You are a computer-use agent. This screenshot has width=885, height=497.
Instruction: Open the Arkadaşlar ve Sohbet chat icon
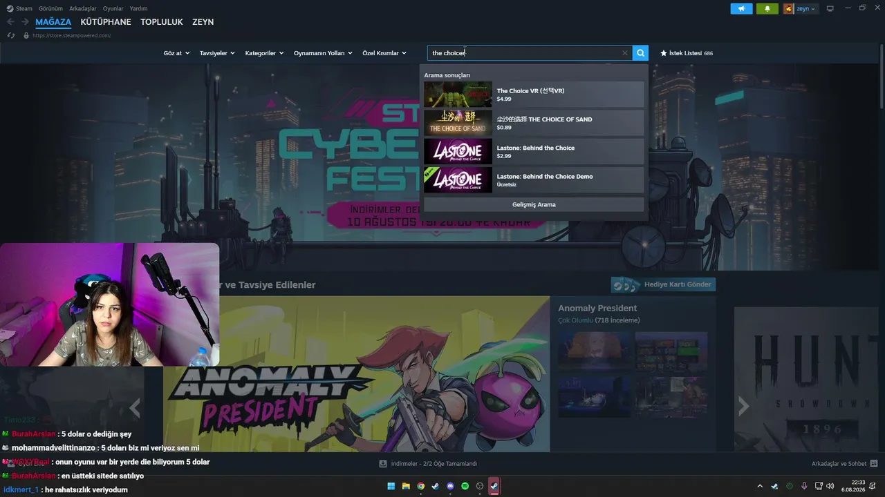(x=874, y=463)
